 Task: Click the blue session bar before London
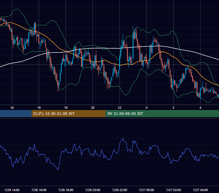tap(16, 114)
